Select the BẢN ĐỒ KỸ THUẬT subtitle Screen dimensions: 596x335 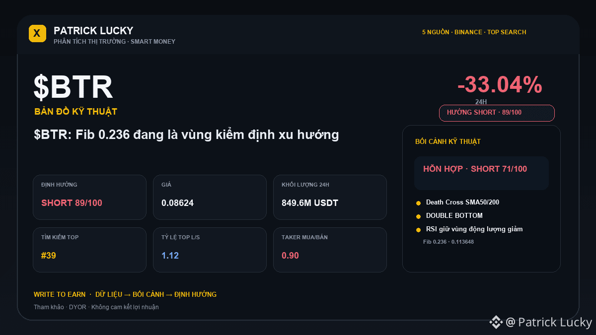(x=75, y=112)
